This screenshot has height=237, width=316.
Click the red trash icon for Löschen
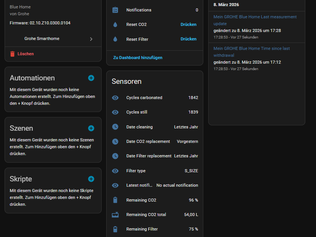(x=13, y=54)
